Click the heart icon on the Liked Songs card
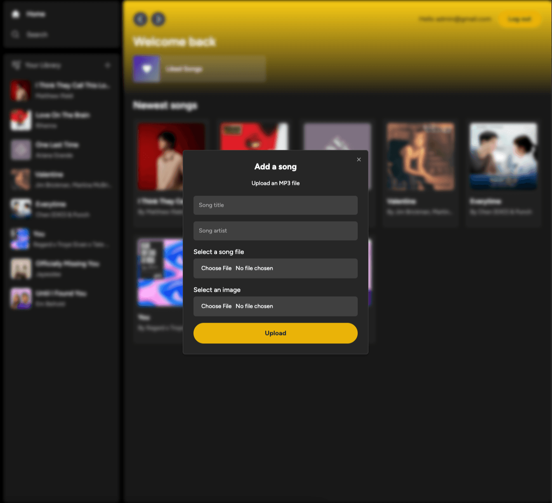 146,68
